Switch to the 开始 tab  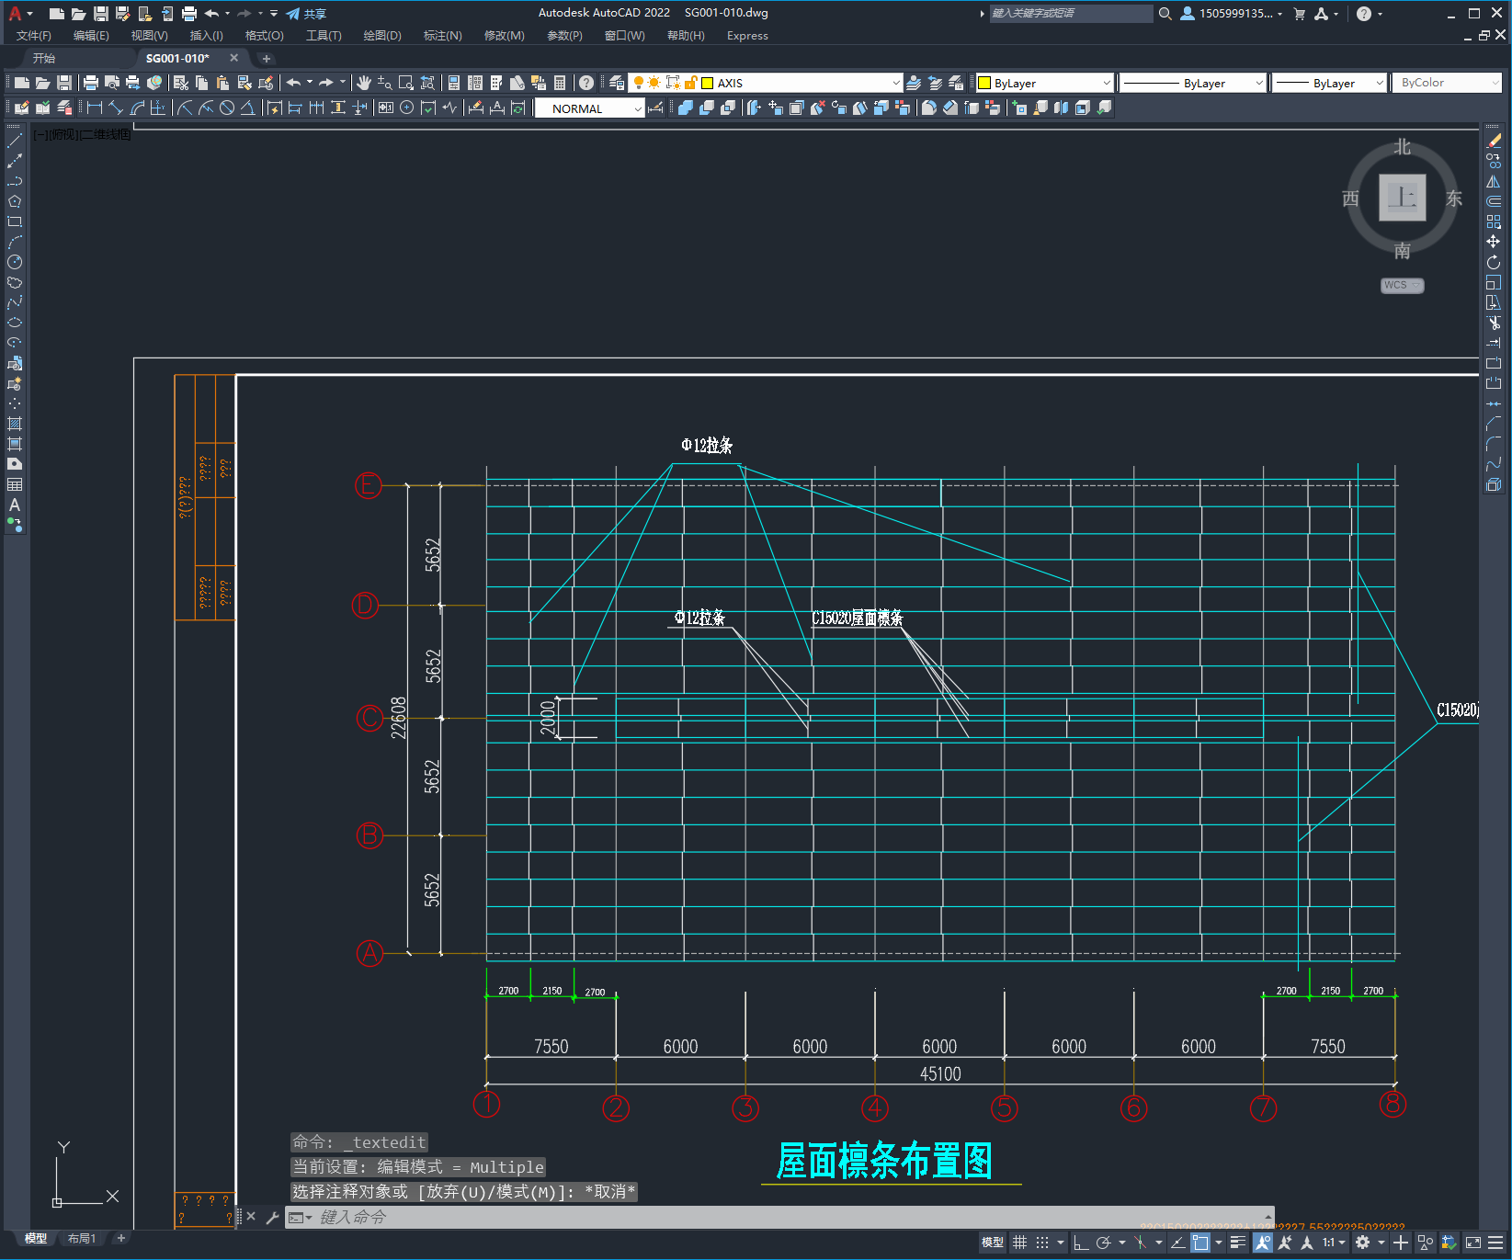44,58
